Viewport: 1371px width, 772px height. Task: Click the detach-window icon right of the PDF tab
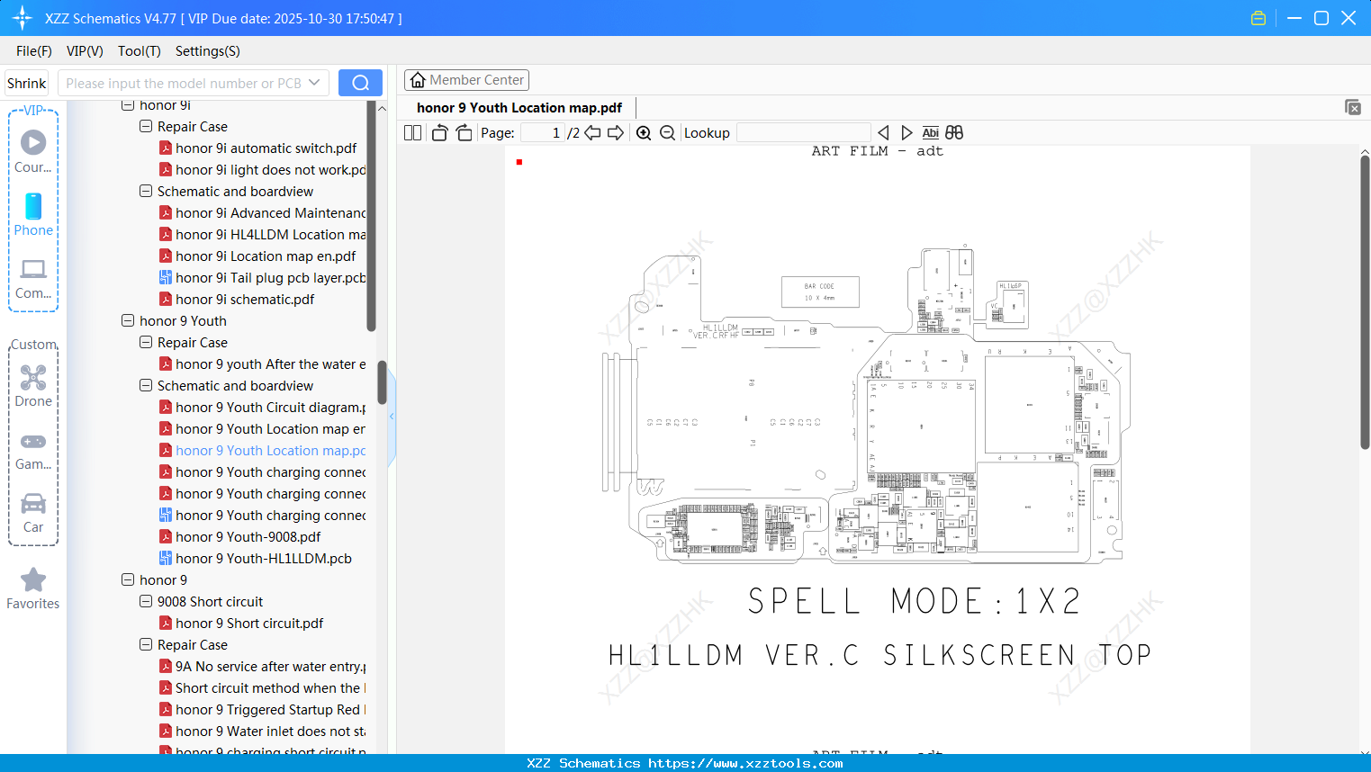coord(1353,107)
